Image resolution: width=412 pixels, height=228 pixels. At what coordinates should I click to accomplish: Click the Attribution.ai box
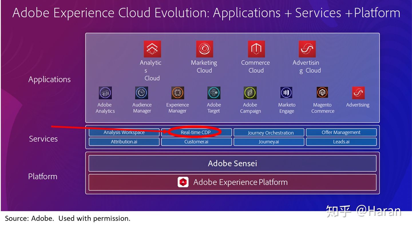pos(124,142)
